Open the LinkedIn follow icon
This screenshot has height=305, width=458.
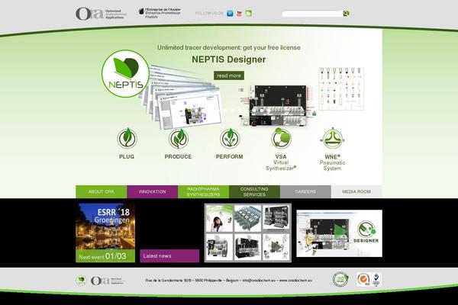pyautogui.click(x=230, y=14)
